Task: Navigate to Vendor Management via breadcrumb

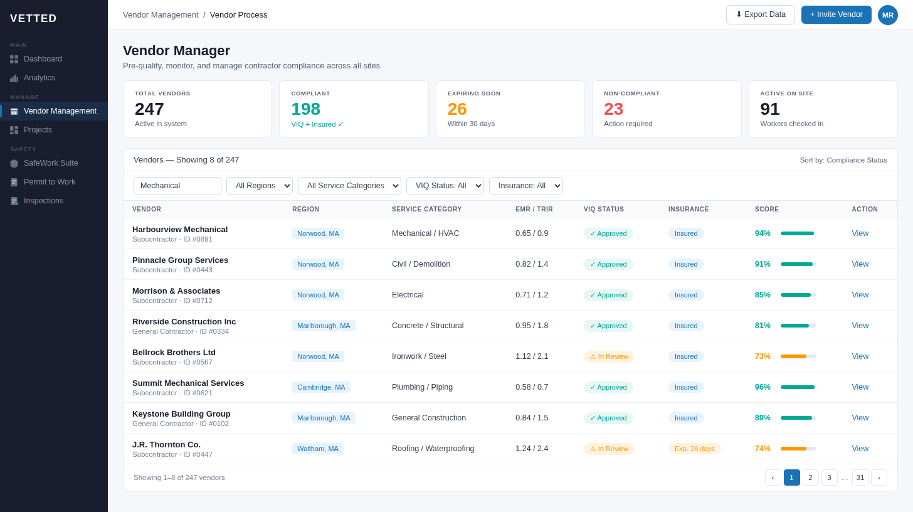Action: coord(161,14)
